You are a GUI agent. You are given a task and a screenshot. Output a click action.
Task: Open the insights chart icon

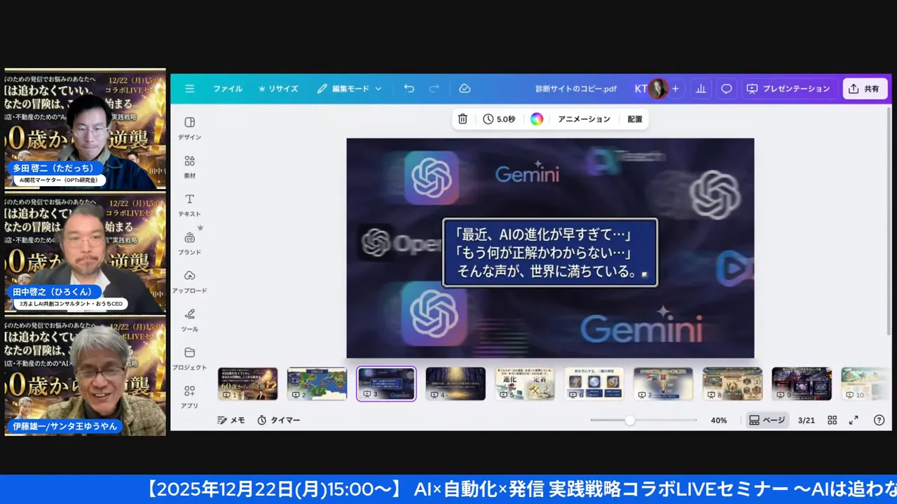(x=701, y=88)
